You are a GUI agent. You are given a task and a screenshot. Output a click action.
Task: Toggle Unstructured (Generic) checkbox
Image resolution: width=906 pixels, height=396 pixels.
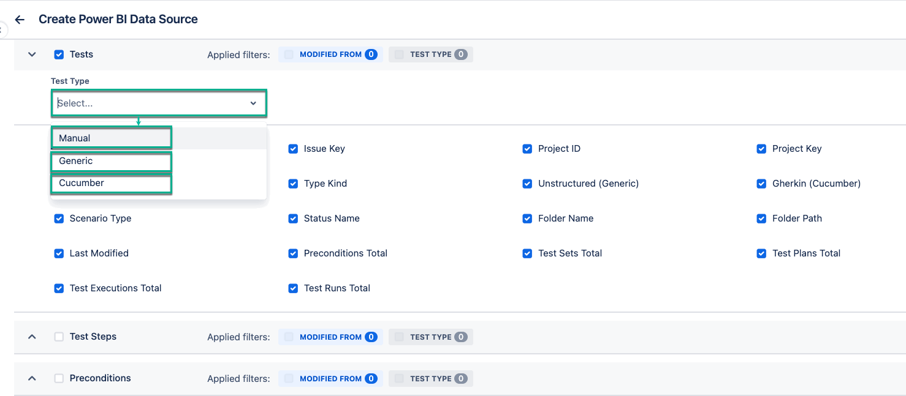(x=527, y=184)
